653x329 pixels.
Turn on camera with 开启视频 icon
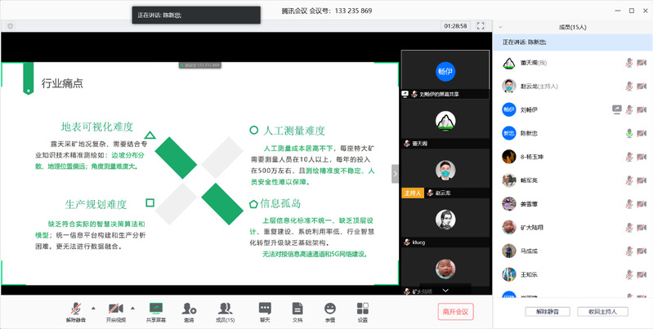click(115, 308)
